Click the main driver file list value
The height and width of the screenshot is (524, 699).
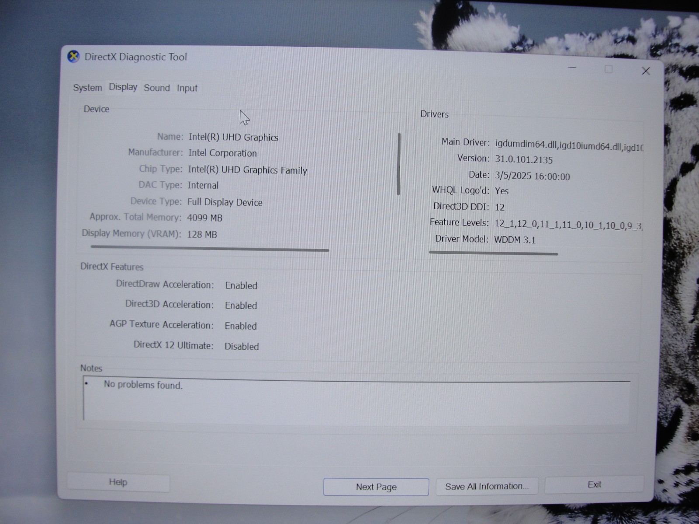tap(569, 145)
